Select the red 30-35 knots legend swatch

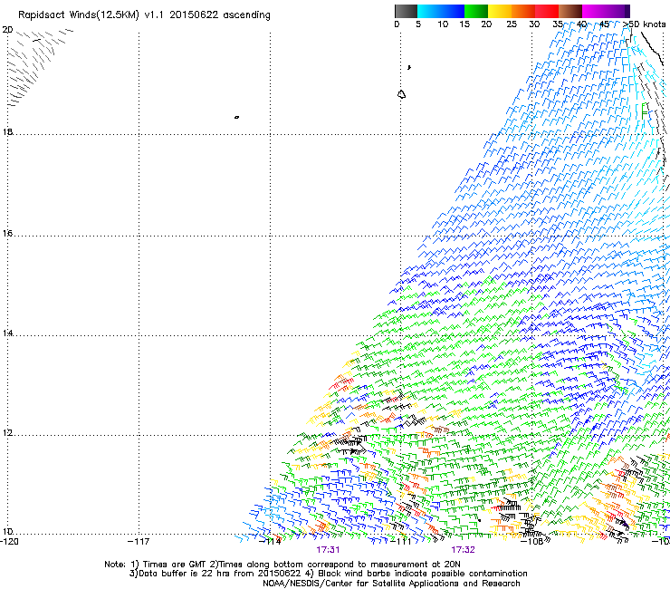[x=547, y=11]
